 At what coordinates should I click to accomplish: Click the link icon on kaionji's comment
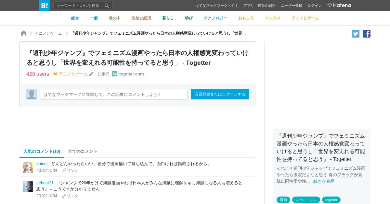tap(64, 171)
